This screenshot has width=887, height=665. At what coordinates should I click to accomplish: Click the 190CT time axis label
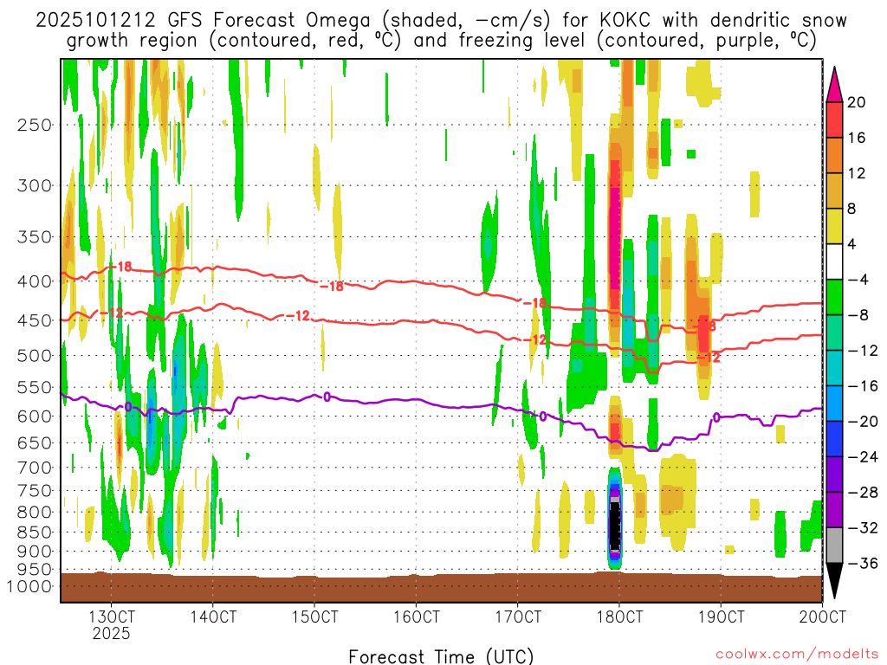tap(721, 617)
